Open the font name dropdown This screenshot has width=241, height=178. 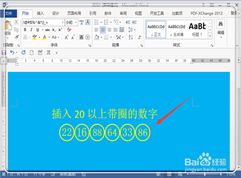(63, 23)
